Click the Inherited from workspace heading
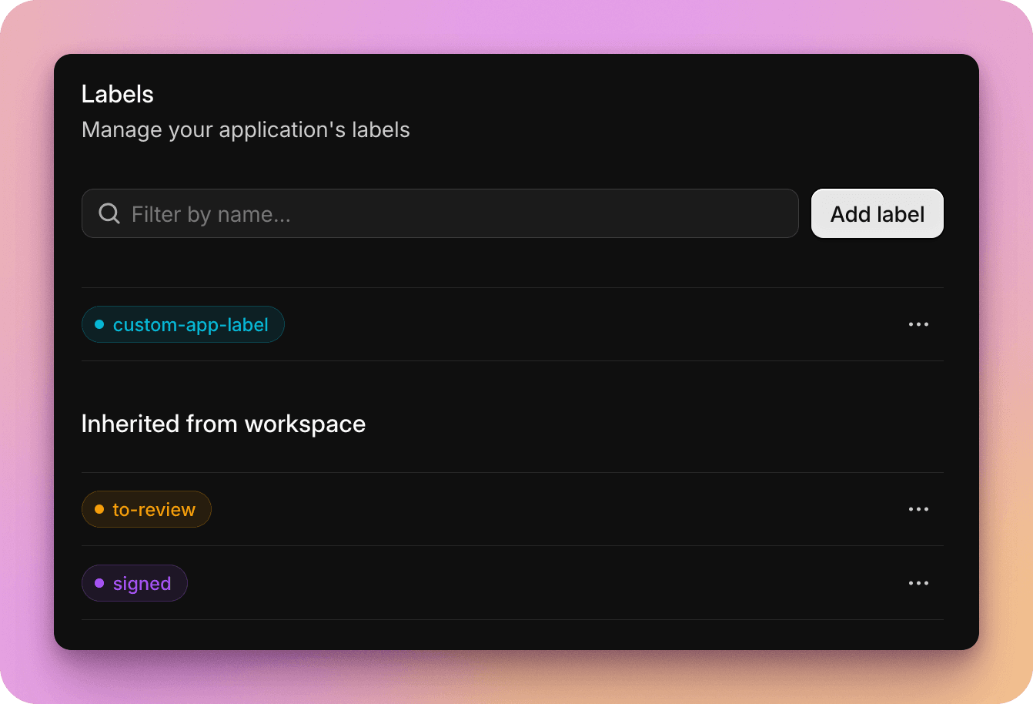Image resolution: width=1033 pixels, height=704 pixels. tap(223, 424)
